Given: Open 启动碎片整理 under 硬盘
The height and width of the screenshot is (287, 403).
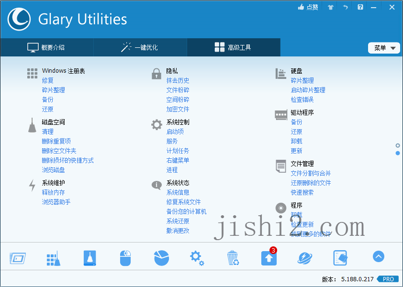Looking at the screenshot, I should [x=308, y=90].
